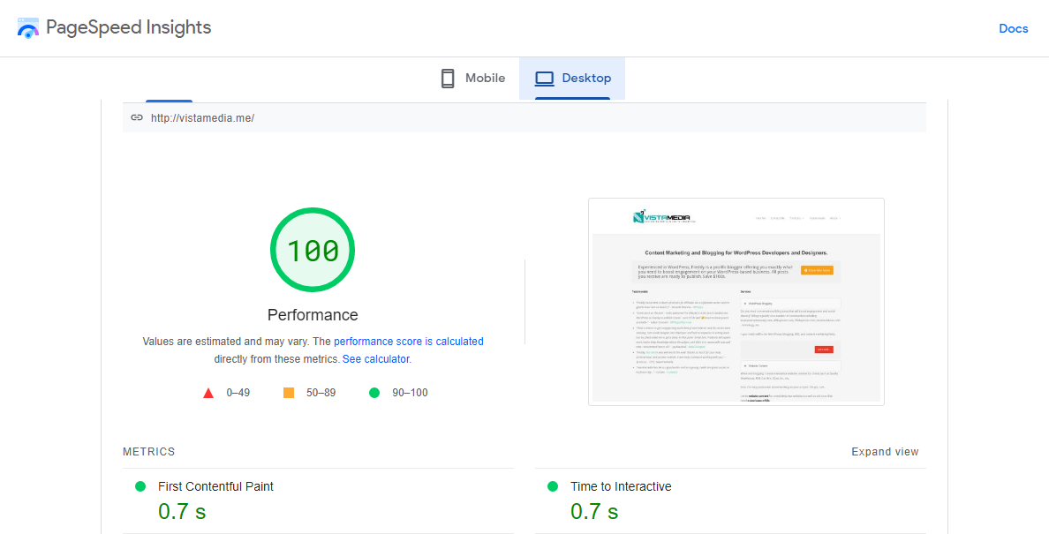
Task: Click the desktop laptop icon
Action: [x=545, y=79]
